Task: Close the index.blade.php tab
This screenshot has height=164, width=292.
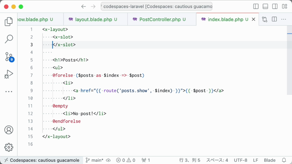Action: pyautogui.click(x=254, y=19)
